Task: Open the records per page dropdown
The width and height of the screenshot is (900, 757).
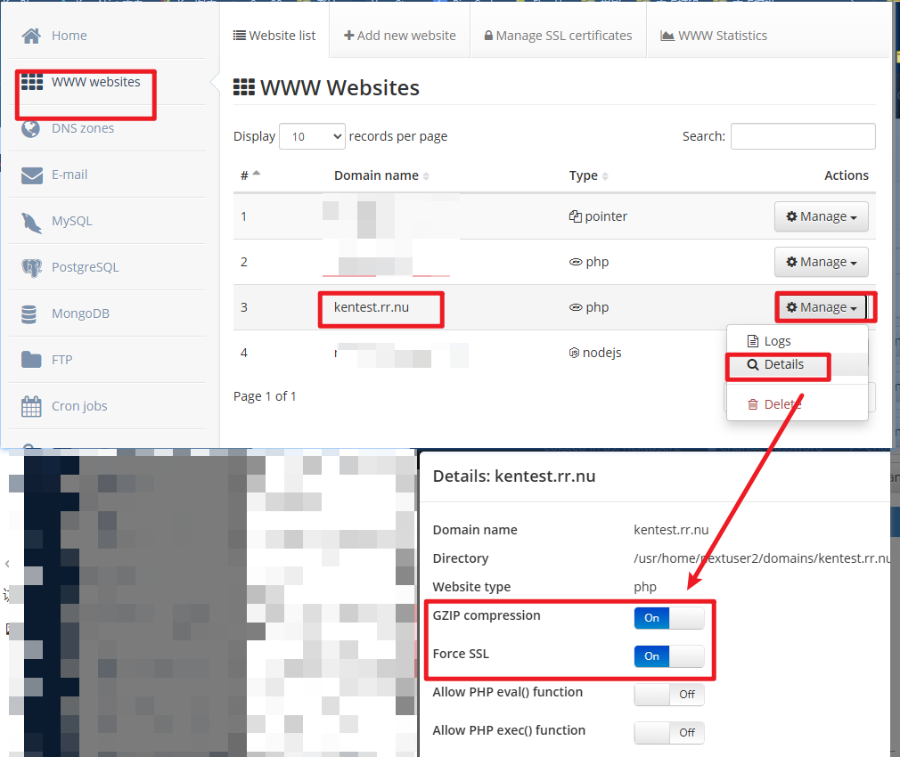Action: (312, 136)
